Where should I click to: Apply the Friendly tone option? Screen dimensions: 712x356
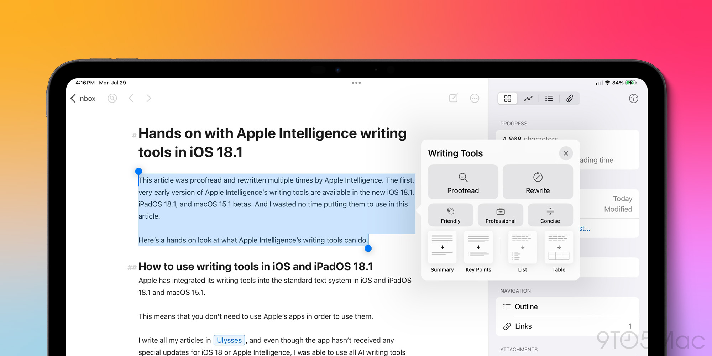pos(450,215)
